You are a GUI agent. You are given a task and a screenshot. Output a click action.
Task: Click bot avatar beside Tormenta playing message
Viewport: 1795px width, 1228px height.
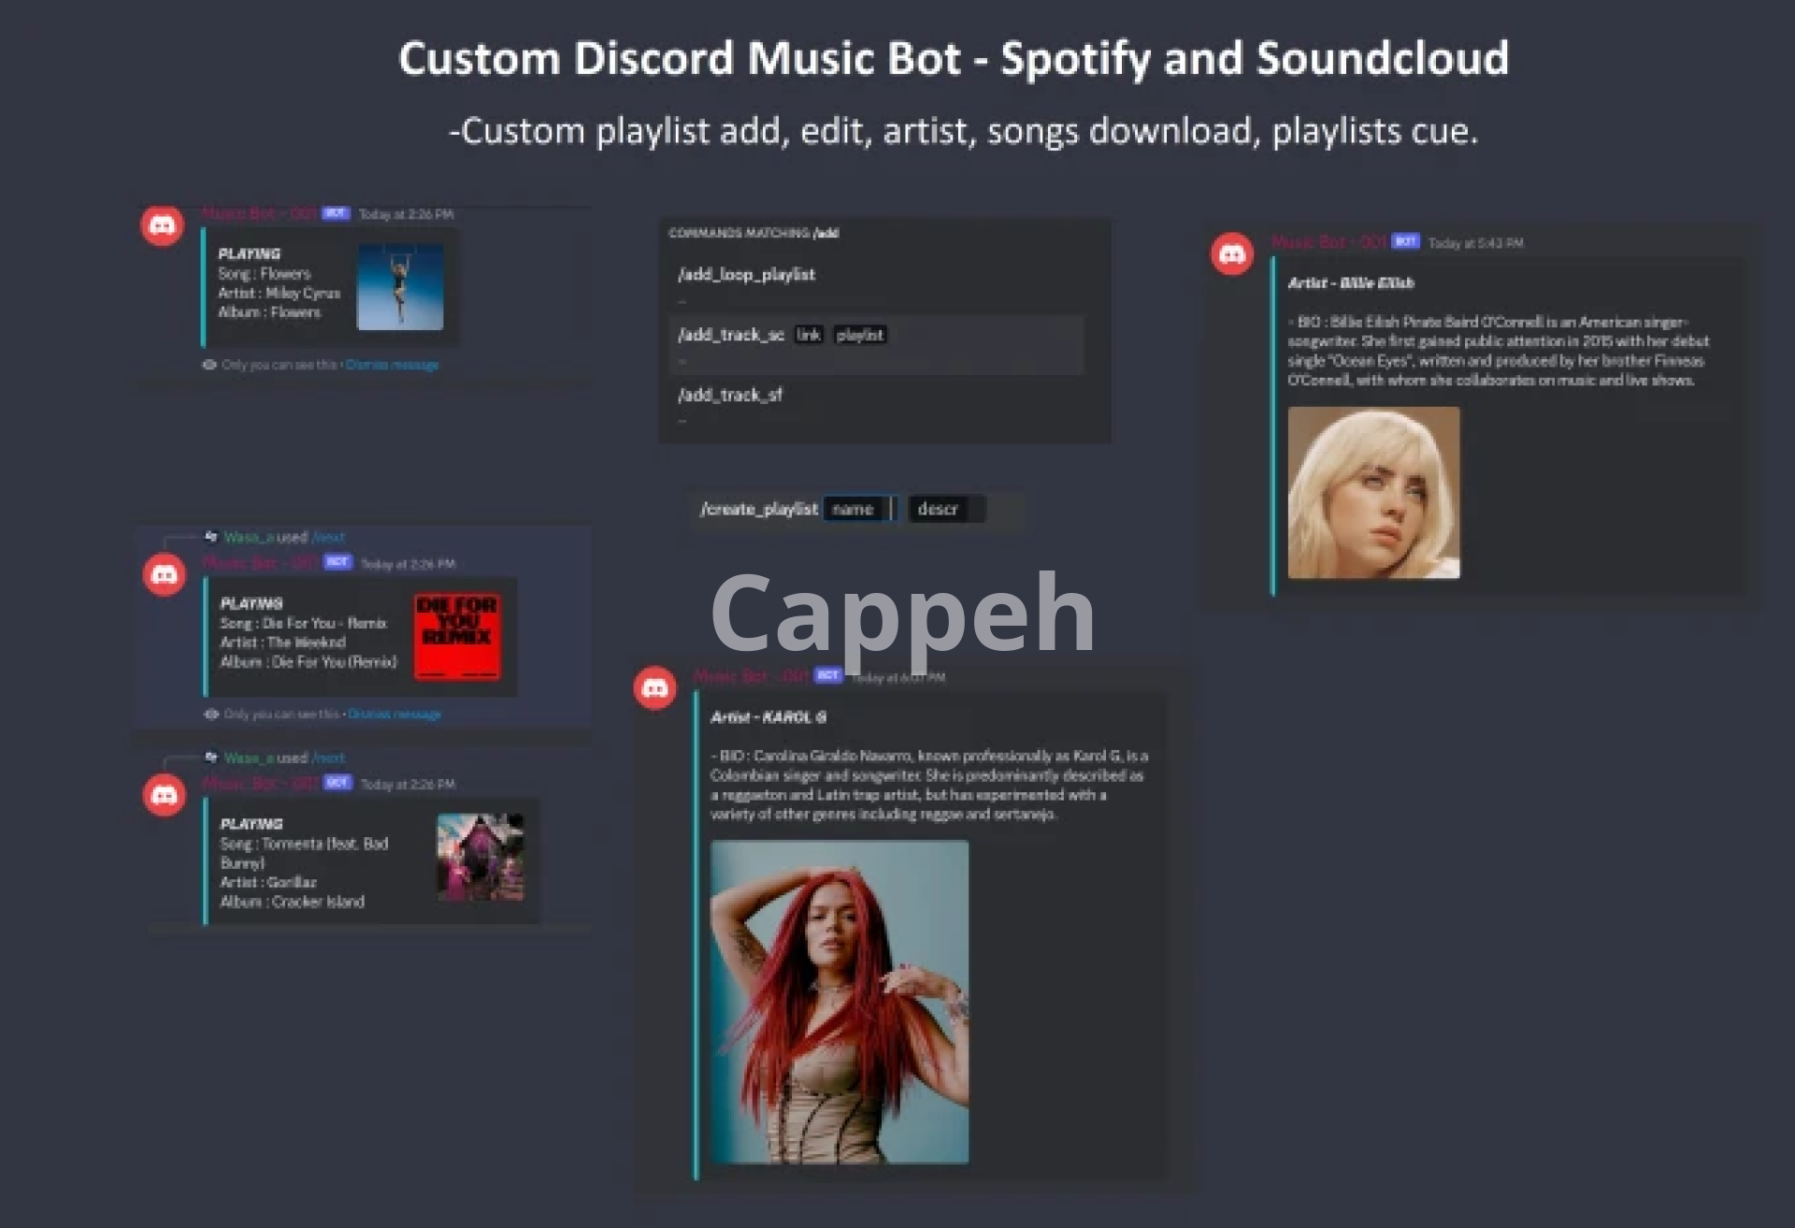(x=165, y=796)
